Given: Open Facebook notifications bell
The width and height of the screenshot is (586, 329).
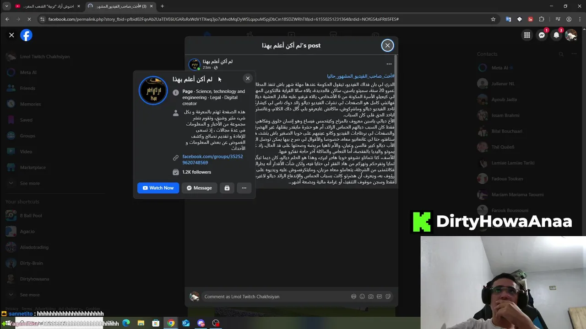Looking at the screenshot, I should coord(556,35).
